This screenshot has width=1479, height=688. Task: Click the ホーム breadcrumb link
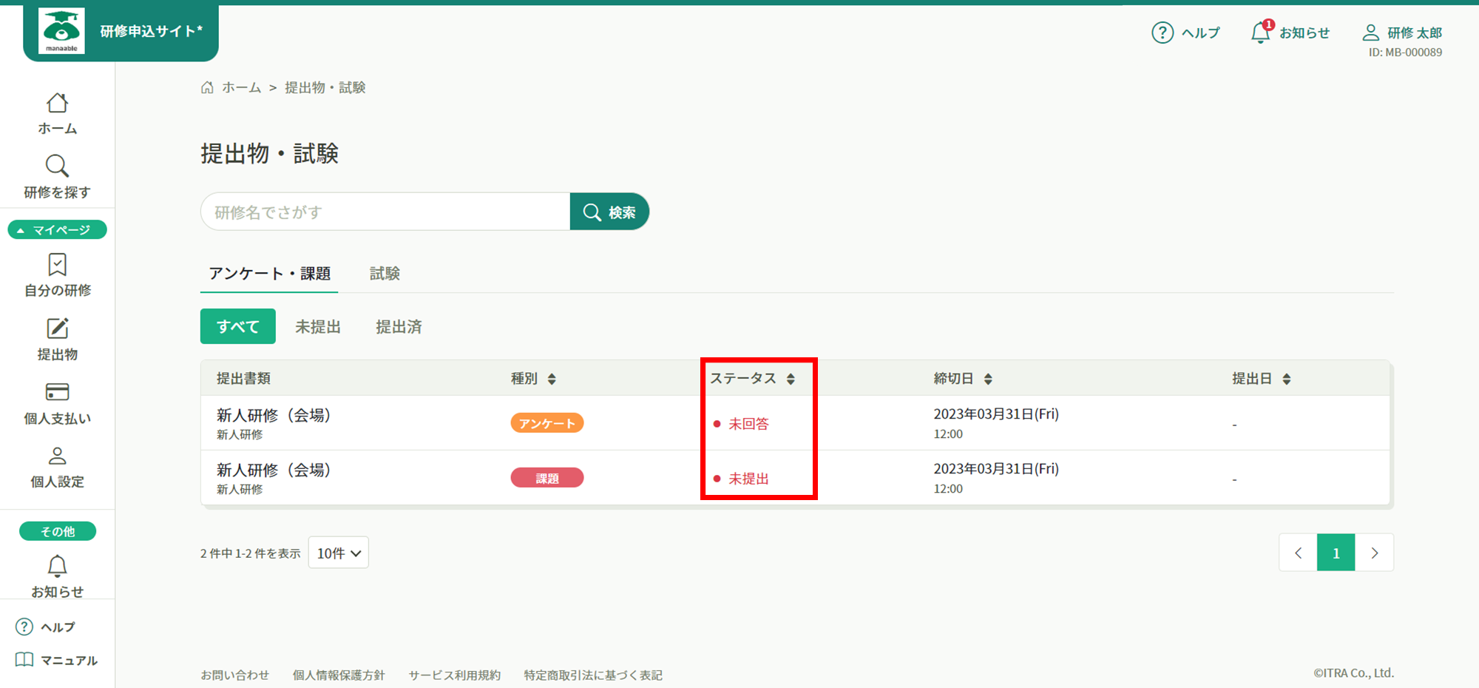pos(242,87)
